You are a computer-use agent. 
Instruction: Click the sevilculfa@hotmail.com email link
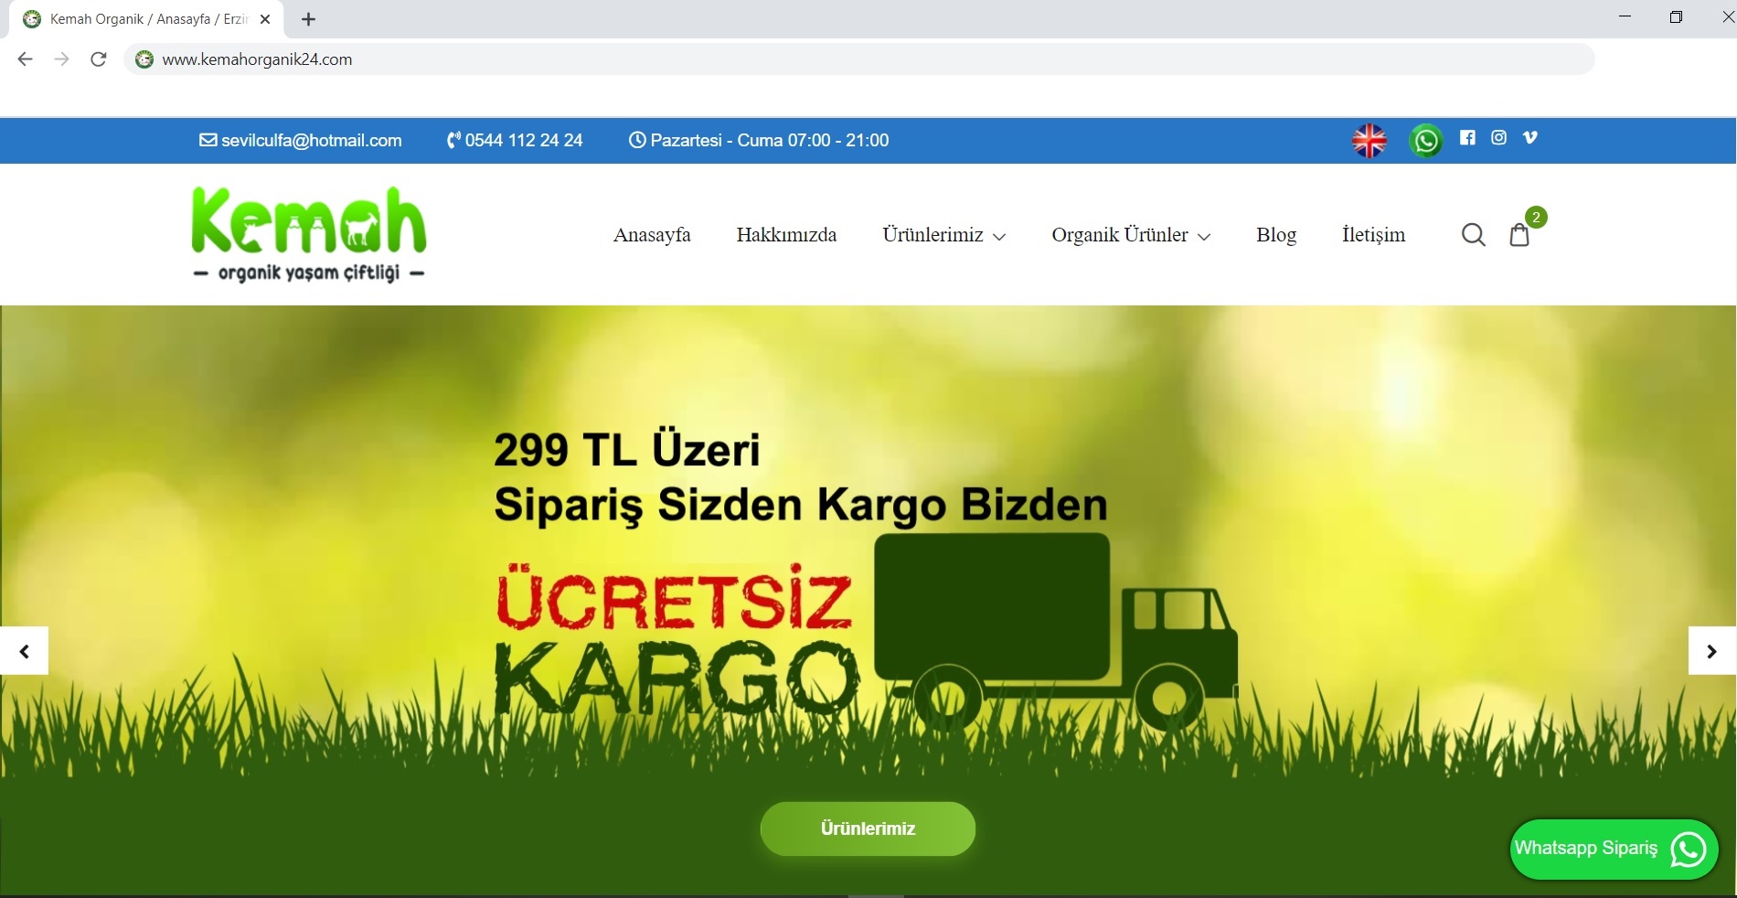[x=301, y=141]
